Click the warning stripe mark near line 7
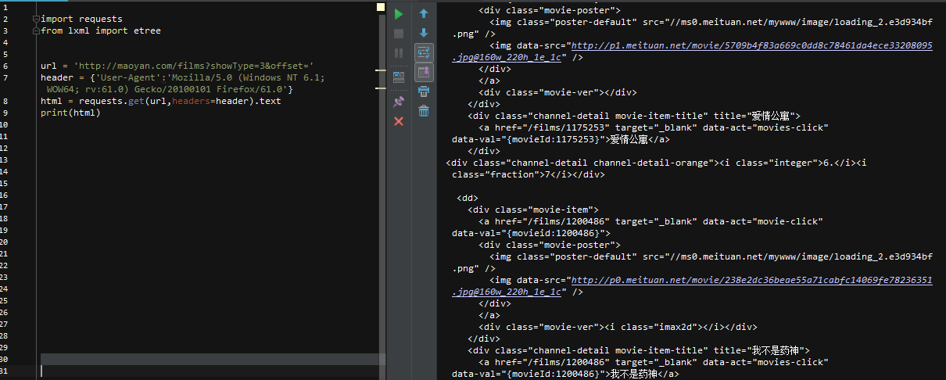Viewport: 946px width, 380px height. tap(381, 89)
